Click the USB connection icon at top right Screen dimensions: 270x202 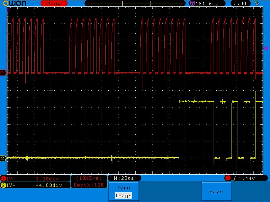pyautogui.click(x=257, y=3)
